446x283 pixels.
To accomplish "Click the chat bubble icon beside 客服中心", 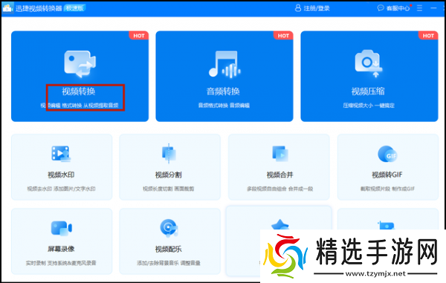I will click(381, 8).
